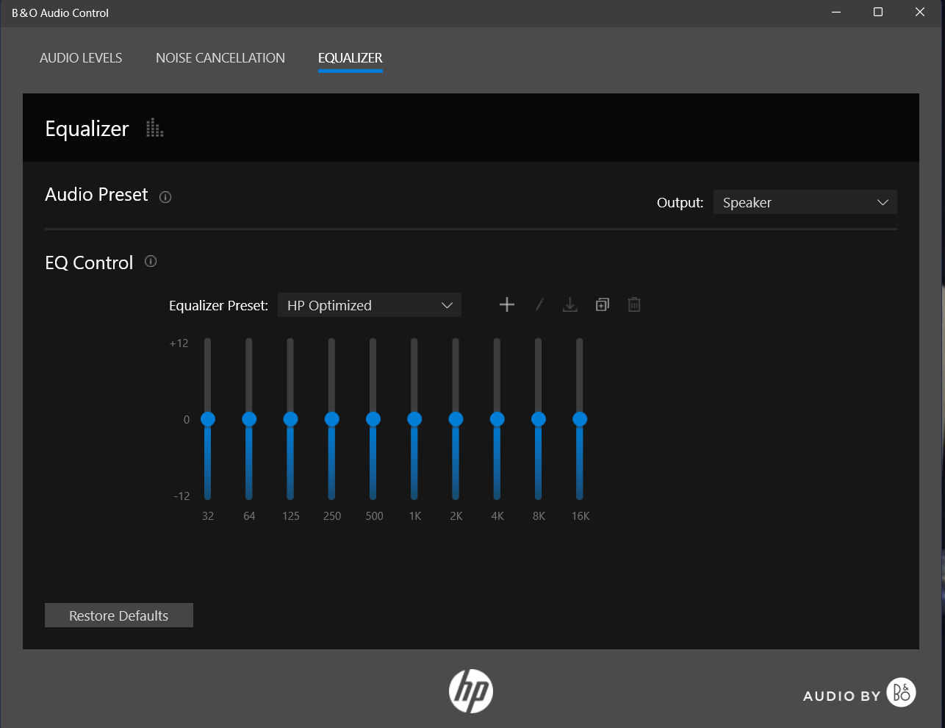Click the save preset download icon
Image resolution: width=945 pixels, height=728 pixels.
[570, 304]
